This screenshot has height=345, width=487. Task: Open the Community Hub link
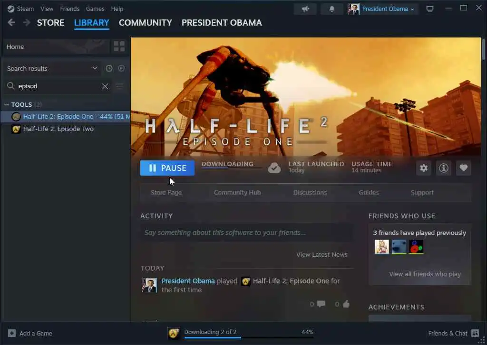pyautogui.click(x=237, y=193)
